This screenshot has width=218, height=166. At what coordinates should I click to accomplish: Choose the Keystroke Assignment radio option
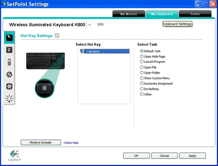[142, 84]
